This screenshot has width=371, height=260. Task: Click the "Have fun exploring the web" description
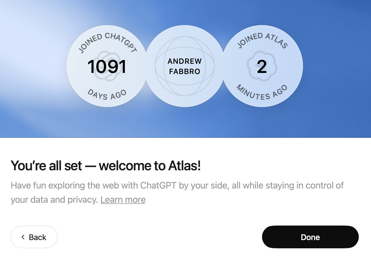[177, 185]
